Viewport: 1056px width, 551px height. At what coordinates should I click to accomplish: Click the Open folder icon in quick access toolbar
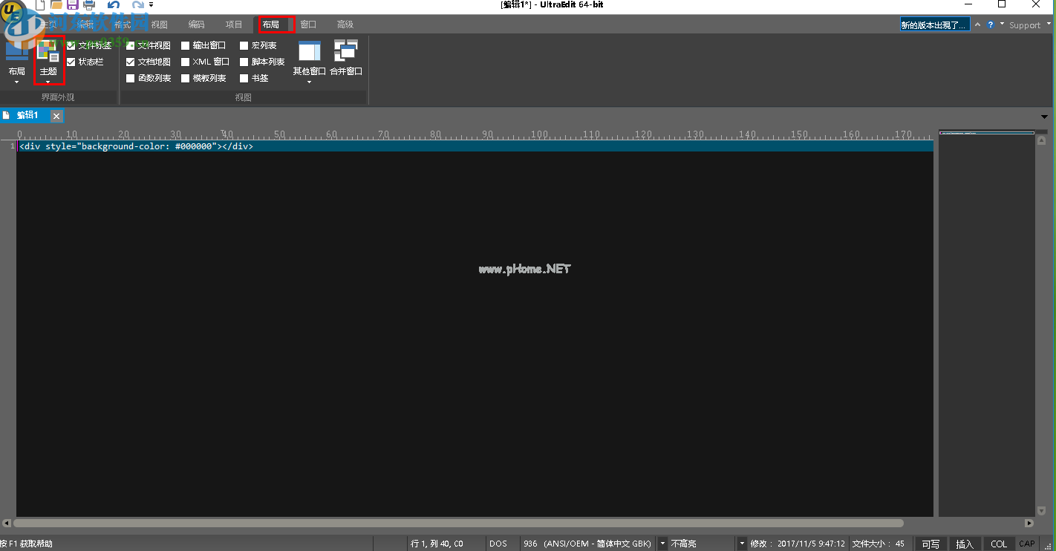point(56,5)
